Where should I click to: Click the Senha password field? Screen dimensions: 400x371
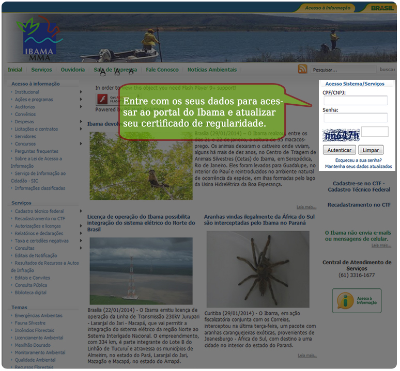tap(355, 118)
